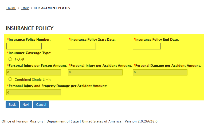Go to the DMV breadcrumb link
The height and width of the screenshot is (127, 212).
coord(25,8)
